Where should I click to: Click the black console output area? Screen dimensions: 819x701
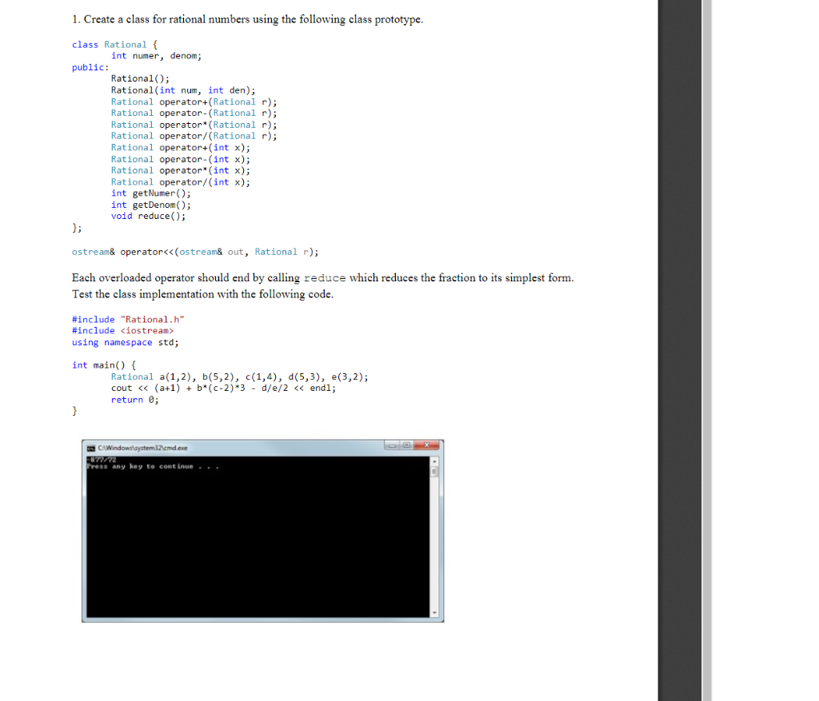coord(258,536)
